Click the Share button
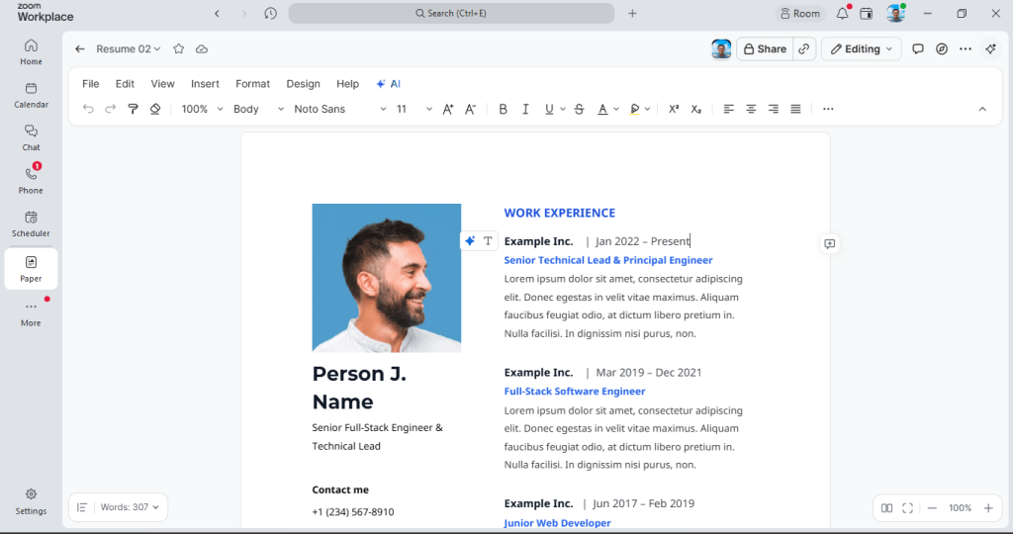Image resolution: width=1013 pixels, height=534 pixels. (765, 49)
